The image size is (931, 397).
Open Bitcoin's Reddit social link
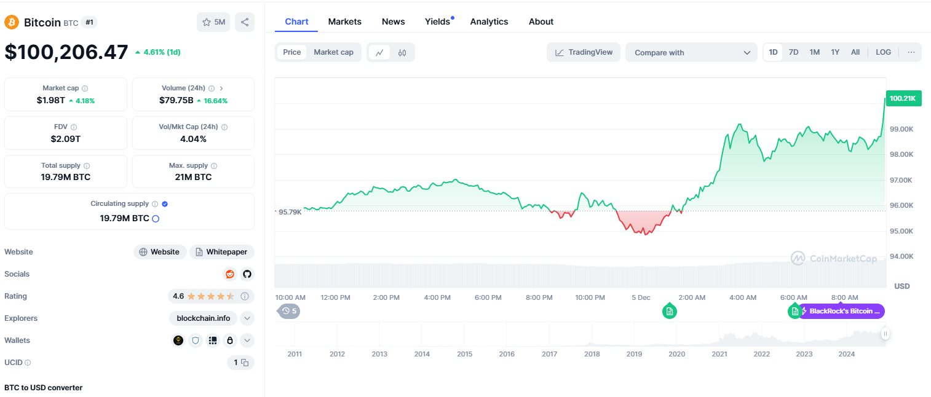(x=229, y=274)
